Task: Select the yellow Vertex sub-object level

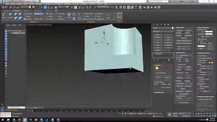Action: pyautogui.click(x=157, y=68)
